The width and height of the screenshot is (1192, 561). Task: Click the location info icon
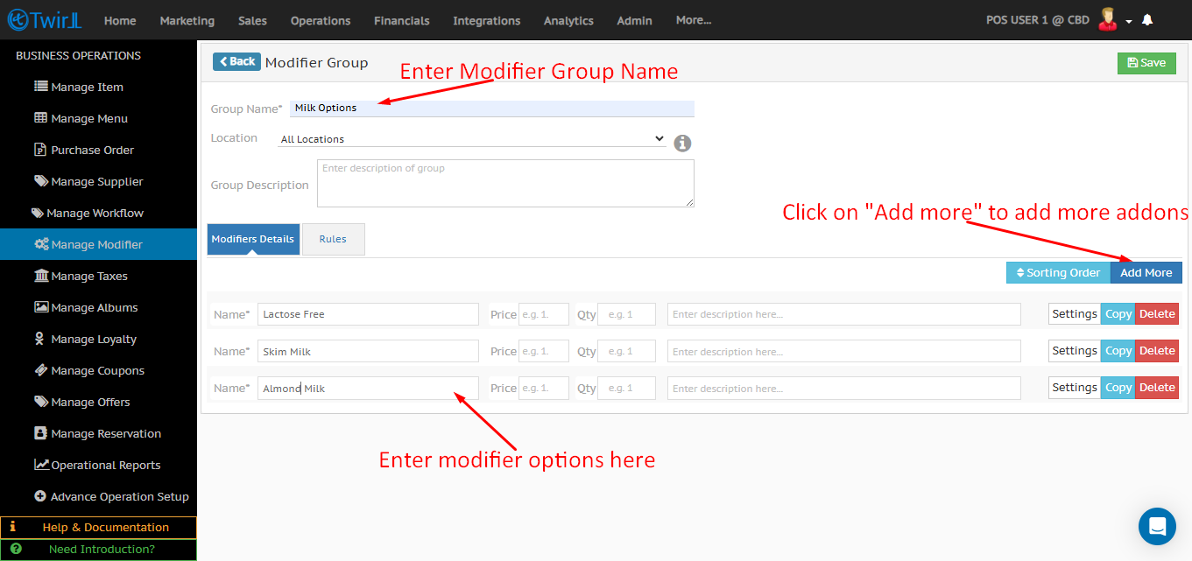coord(682,143)
